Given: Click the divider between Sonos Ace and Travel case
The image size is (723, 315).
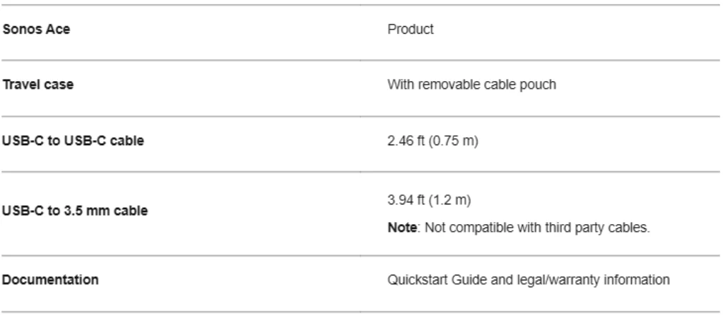Looking at the screenshot, I should click(361, 61).
